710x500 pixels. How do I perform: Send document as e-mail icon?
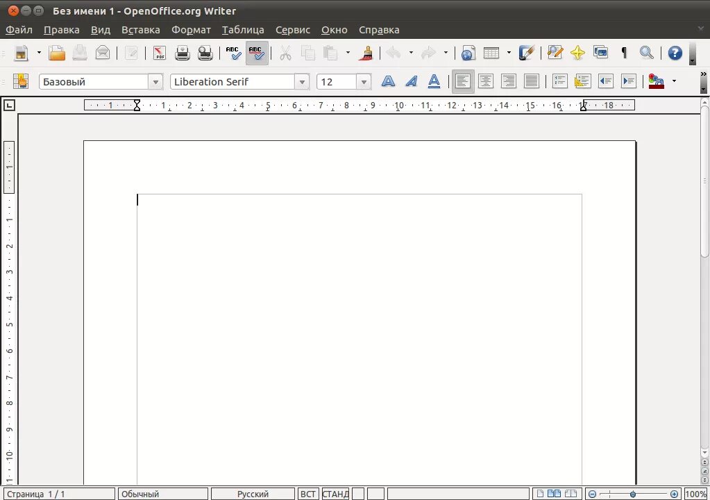pyautogui.click(x=103, y=53)
